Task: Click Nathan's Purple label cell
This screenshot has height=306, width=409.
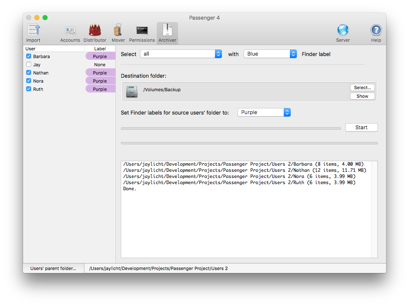Action: click(x=100, y=73)
